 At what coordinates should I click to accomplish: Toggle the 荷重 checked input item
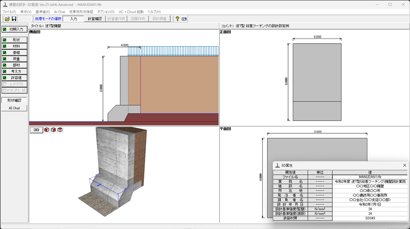tap(14, 59)
